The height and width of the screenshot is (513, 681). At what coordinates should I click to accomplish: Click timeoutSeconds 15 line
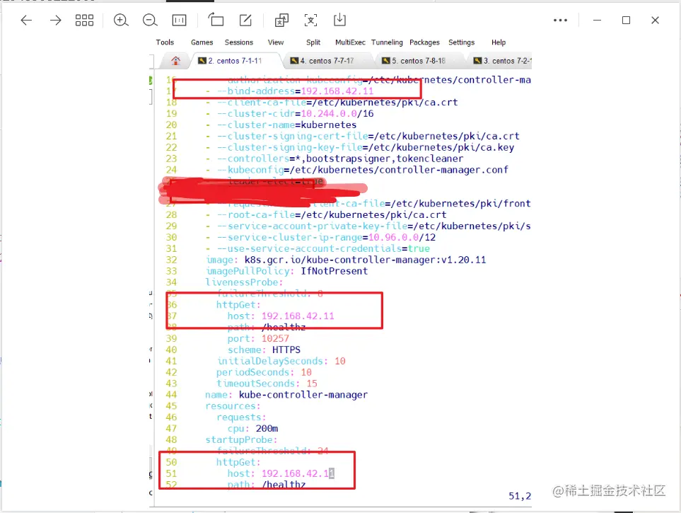tap(267, 384)
